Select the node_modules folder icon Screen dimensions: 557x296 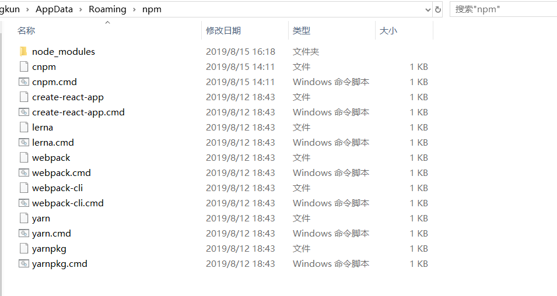tap(23, 51)
